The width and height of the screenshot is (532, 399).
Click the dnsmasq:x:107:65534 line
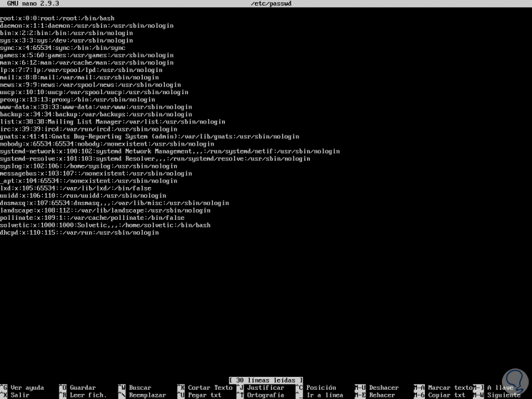[115, 203]
